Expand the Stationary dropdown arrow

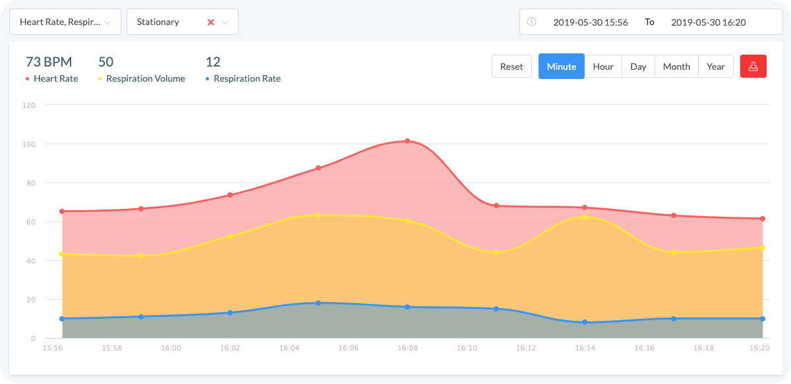225,22
